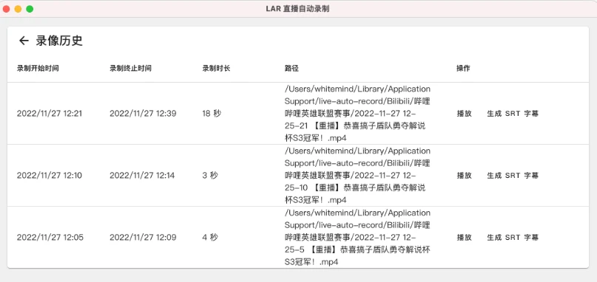Select the 3 秒 duration cell
597x282 pixels.
coord(210,176)
